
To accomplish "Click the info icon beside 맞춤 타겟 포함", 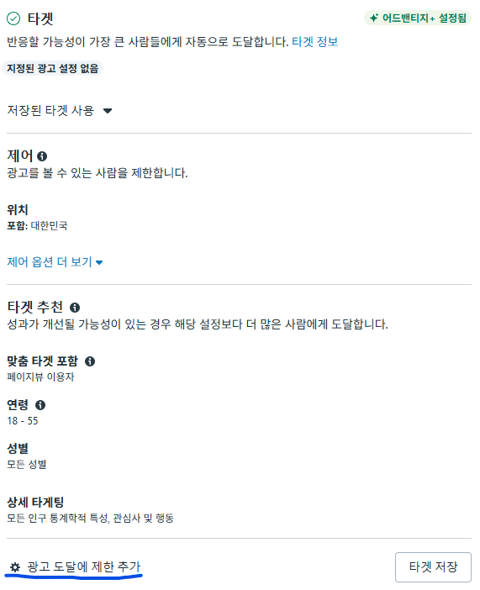I will pos(90,361).
